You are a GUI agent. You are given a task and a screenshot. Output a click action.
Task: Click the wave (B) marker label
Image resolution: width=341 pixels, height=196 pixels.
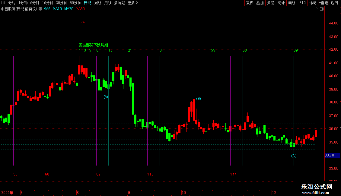(x=199, y=99)
